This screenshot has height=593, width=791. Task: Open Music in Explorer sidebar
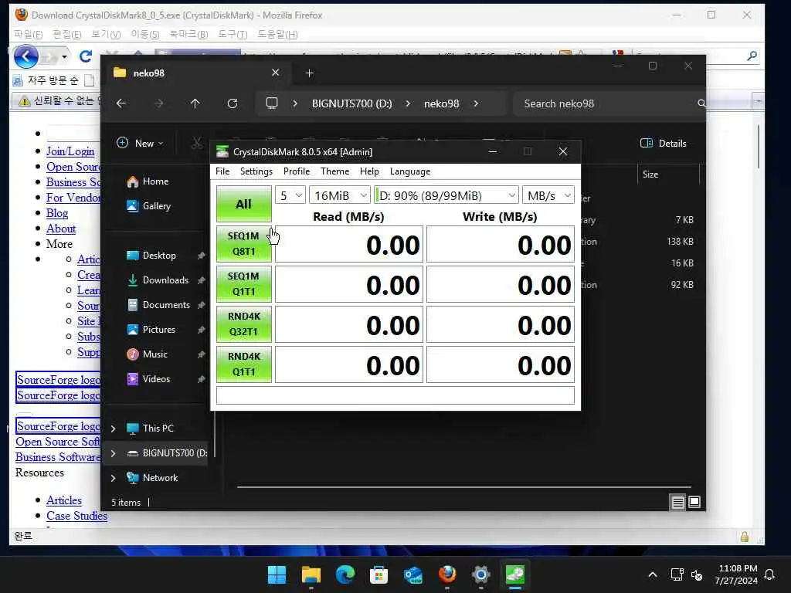click(154, 354)
